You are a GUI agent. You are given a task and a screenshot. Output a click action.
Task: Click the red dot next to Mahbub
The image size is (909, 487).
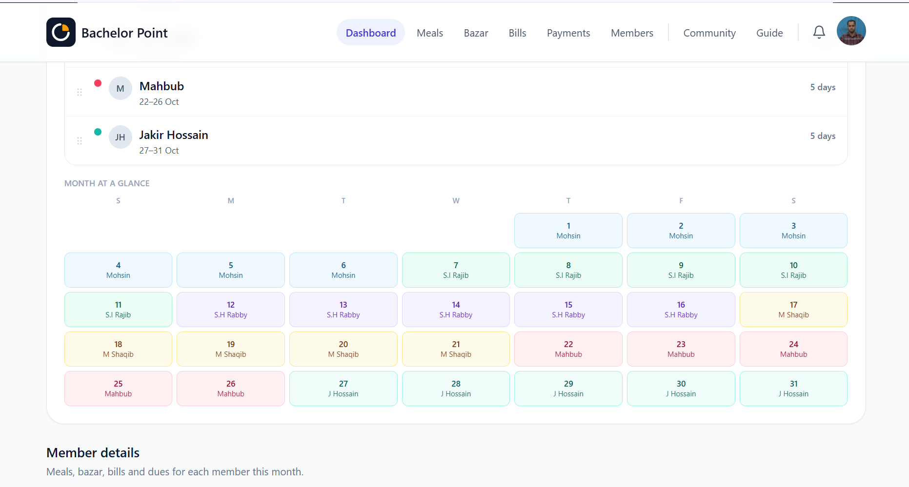(98, 83)
